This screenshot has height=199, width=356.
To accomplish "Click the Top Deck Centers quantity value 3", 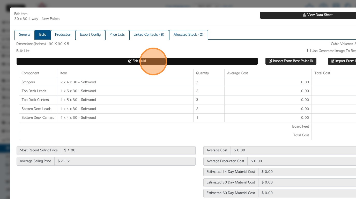I will (197, 100).
